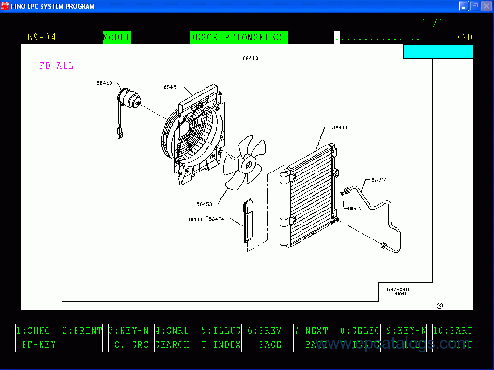The width and height of the screenshot is (494, 370).
Task: Open the 10:PART LIST function
Action: coord(453,338)
